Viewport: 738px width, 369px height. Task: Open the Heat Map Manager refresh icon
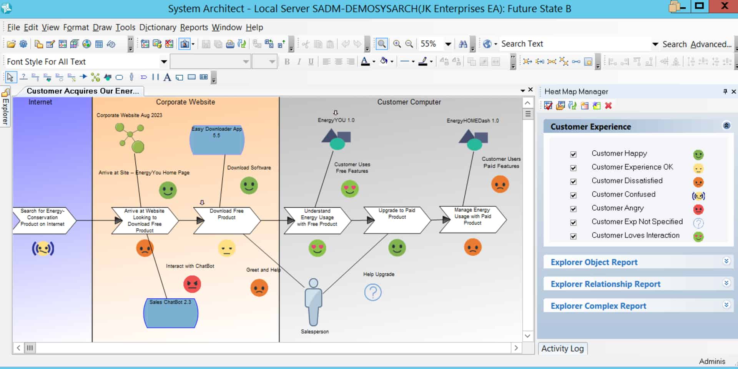(572, 105)
